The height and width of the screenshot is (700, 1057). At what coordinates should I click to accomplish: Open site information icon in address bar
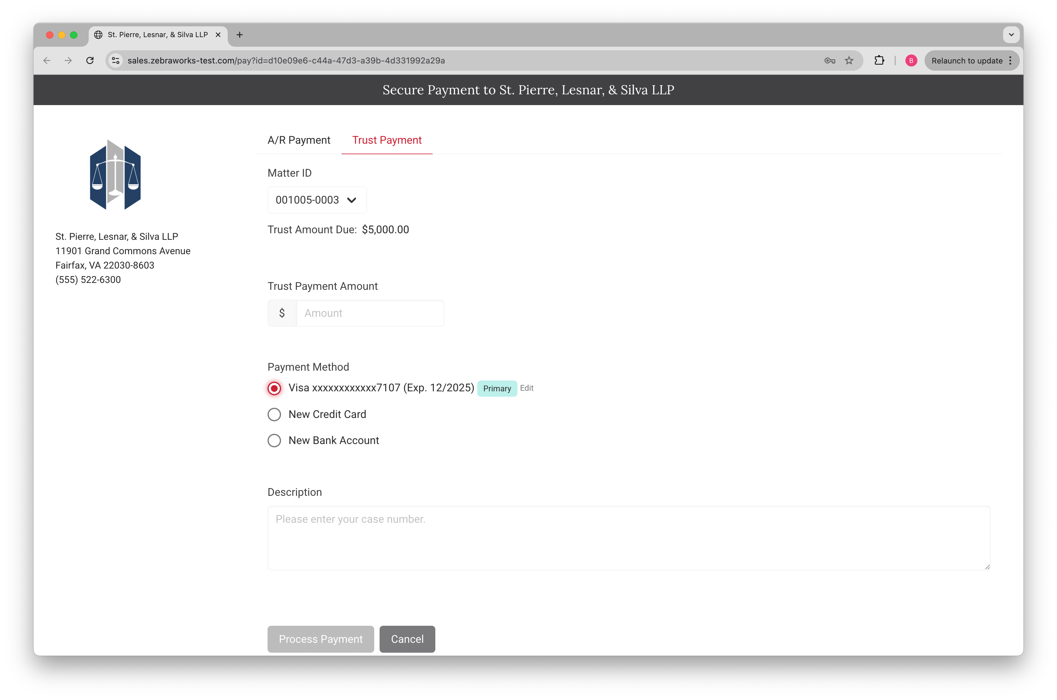click(116, 61)
